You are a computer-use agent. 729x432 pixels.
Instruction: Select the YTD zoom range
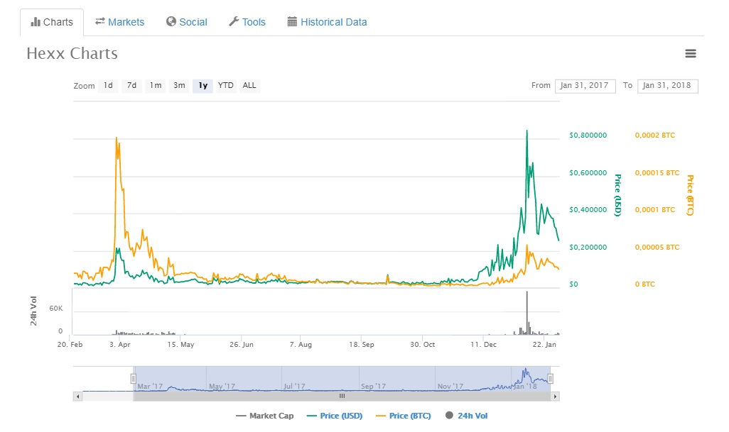[x=225, y=85]
